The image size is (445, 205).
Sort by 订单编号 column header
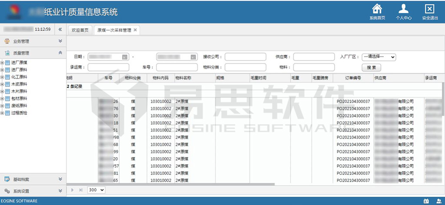[353, 78]
